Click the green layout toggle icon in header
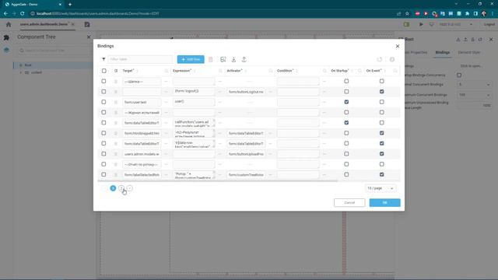The height and width of the screenshot is (280, 498). coord(406,24)
